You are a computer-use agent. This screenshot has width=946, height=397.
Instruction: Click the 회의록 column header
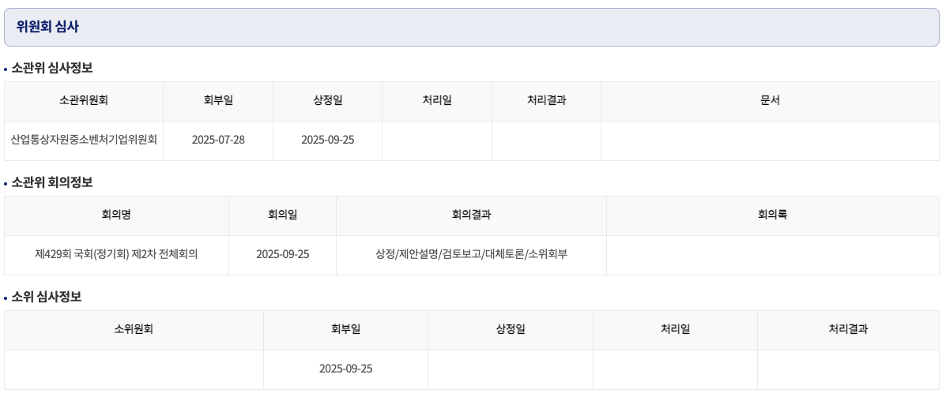774,215
